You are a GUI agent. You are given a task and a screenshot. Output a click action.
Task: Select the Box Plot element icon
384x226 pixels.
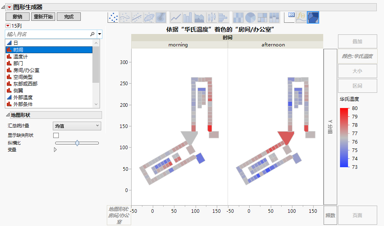pos(211,18)
